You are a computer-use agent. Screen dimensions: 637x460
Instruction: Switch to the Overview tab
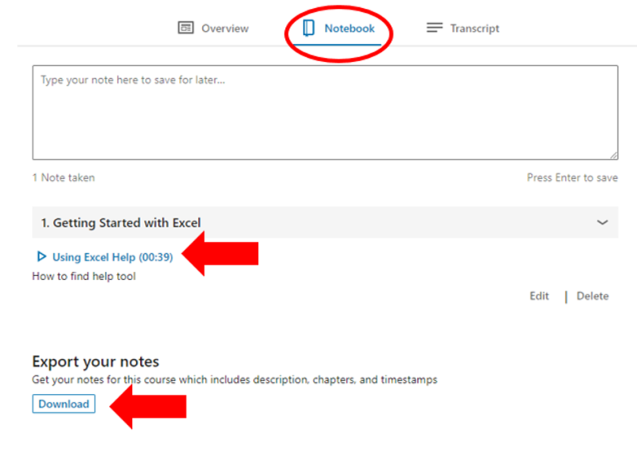pos(225,28)
